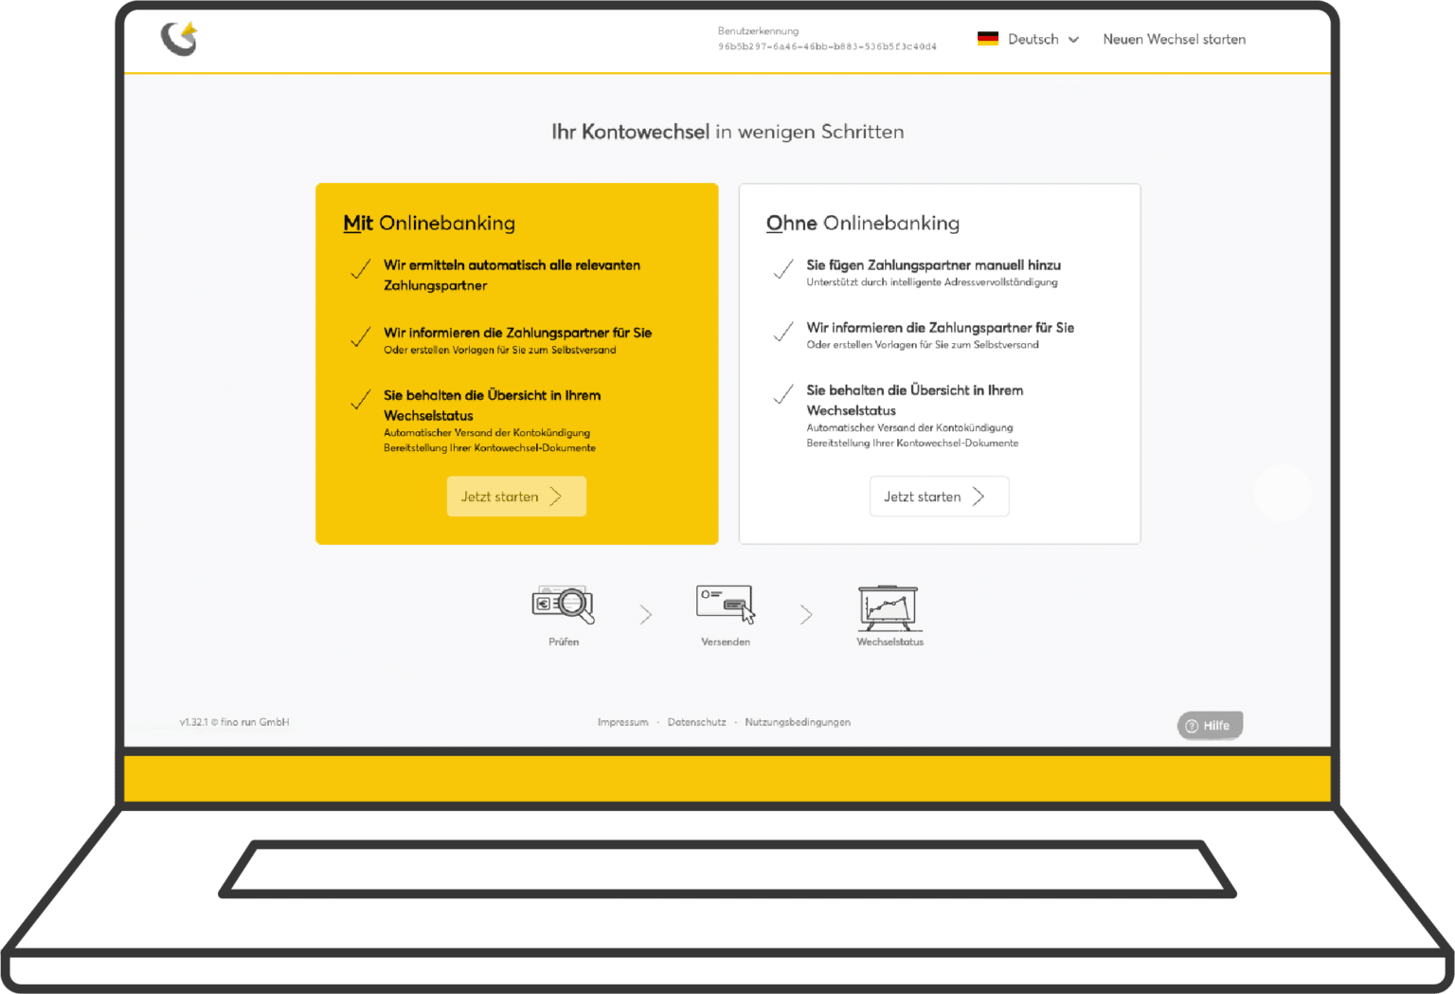Screen dimensions: 1455x994
Task: Open the Datenschutz link
Action: (696, 722)
